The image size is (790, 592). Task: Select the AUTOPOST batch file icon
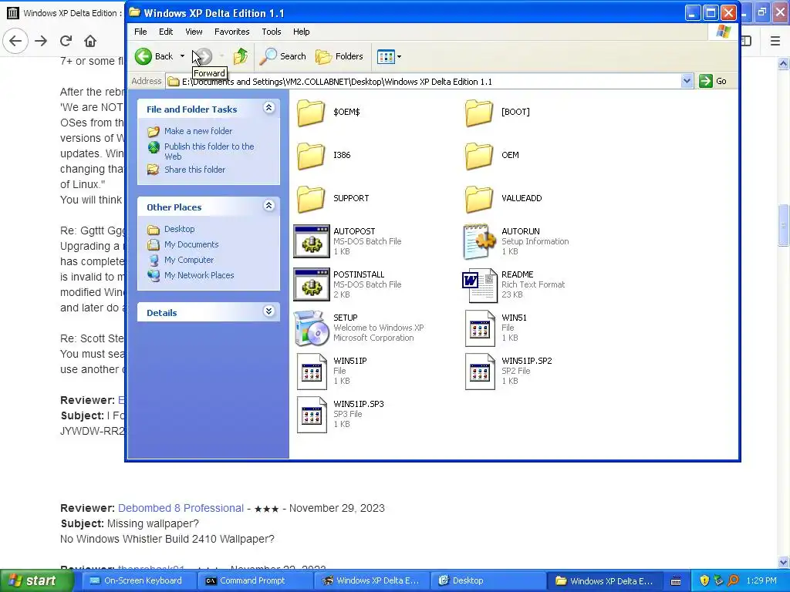312,241
